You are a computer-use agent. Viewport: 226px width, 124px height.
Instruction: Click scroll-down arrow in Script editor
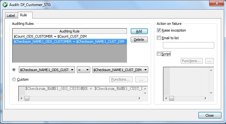[x=211, y=93]
